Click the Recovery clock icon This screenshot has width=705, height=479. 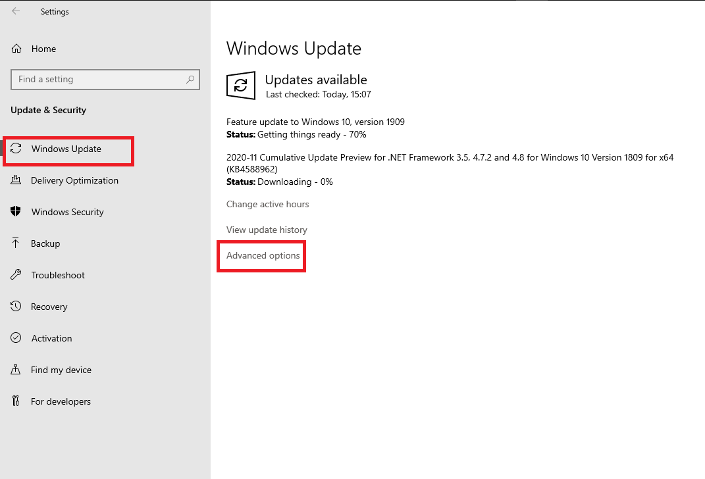(x=16, y=307)
